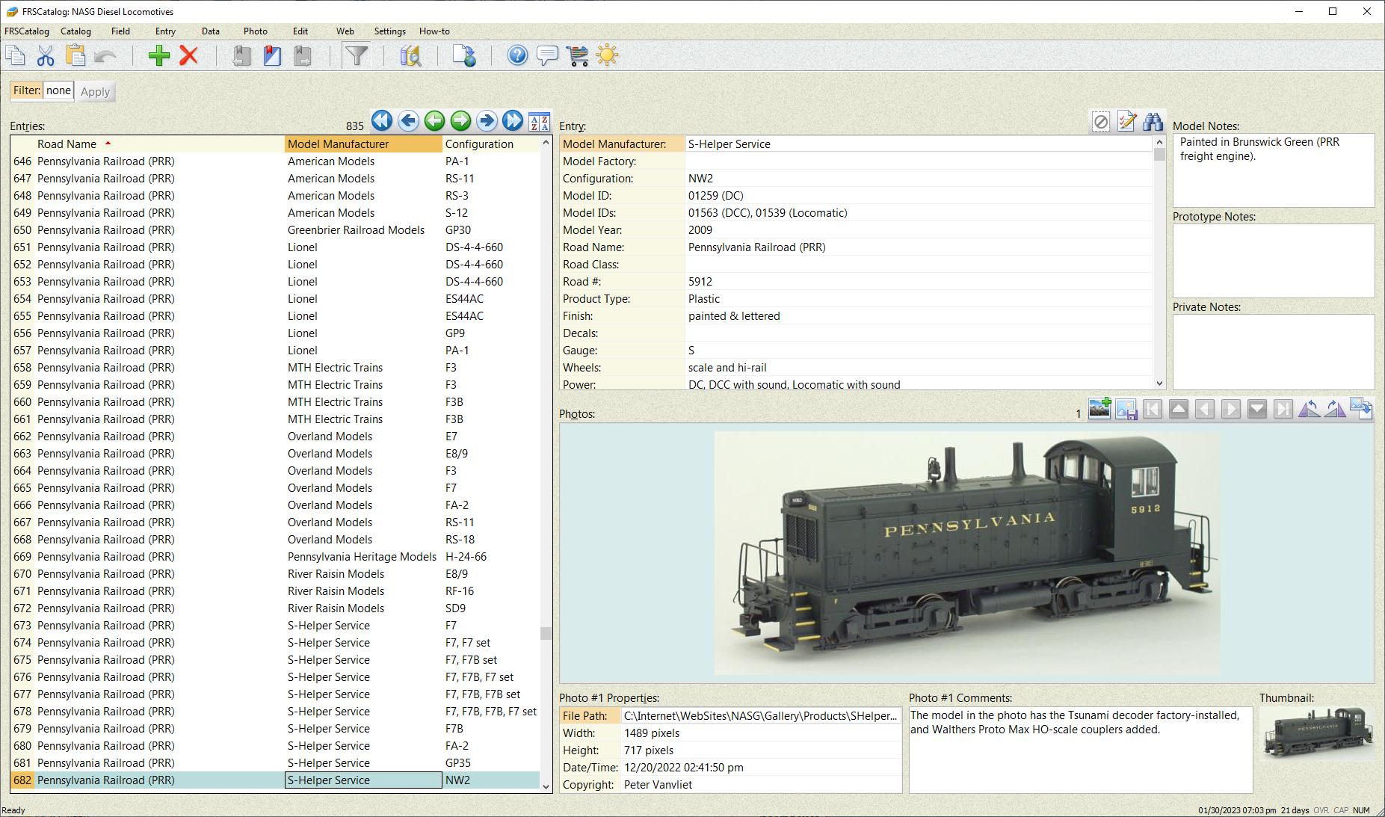This screenshot has width=1385, height=817.
Task: Jump to last entry double-right arrow
Action: coord(513,120)
